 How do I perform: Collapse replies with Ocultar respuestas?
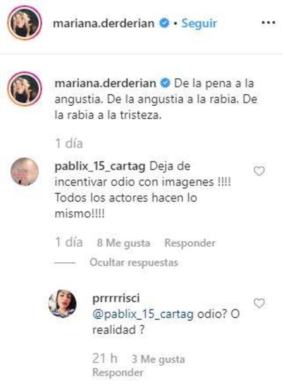tap(134, 262)
